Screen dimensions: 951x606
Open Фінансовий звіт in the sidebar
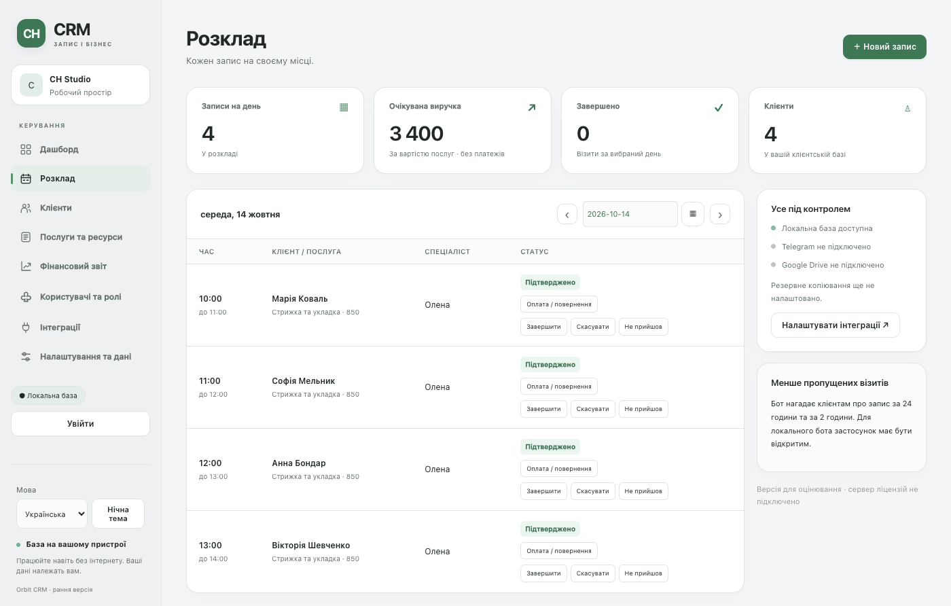click(x=81, y=266)
